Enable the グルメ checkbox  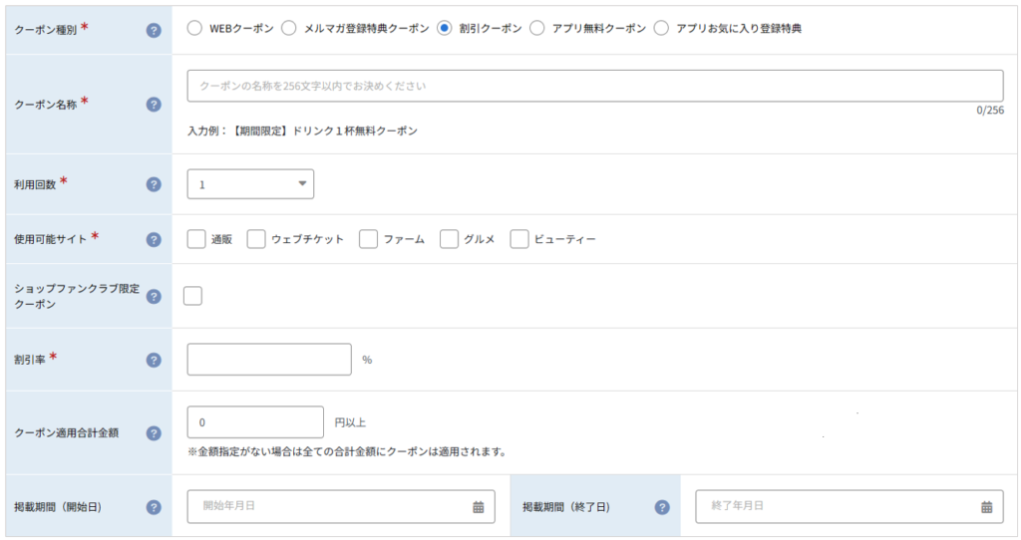tap(450, 239)
